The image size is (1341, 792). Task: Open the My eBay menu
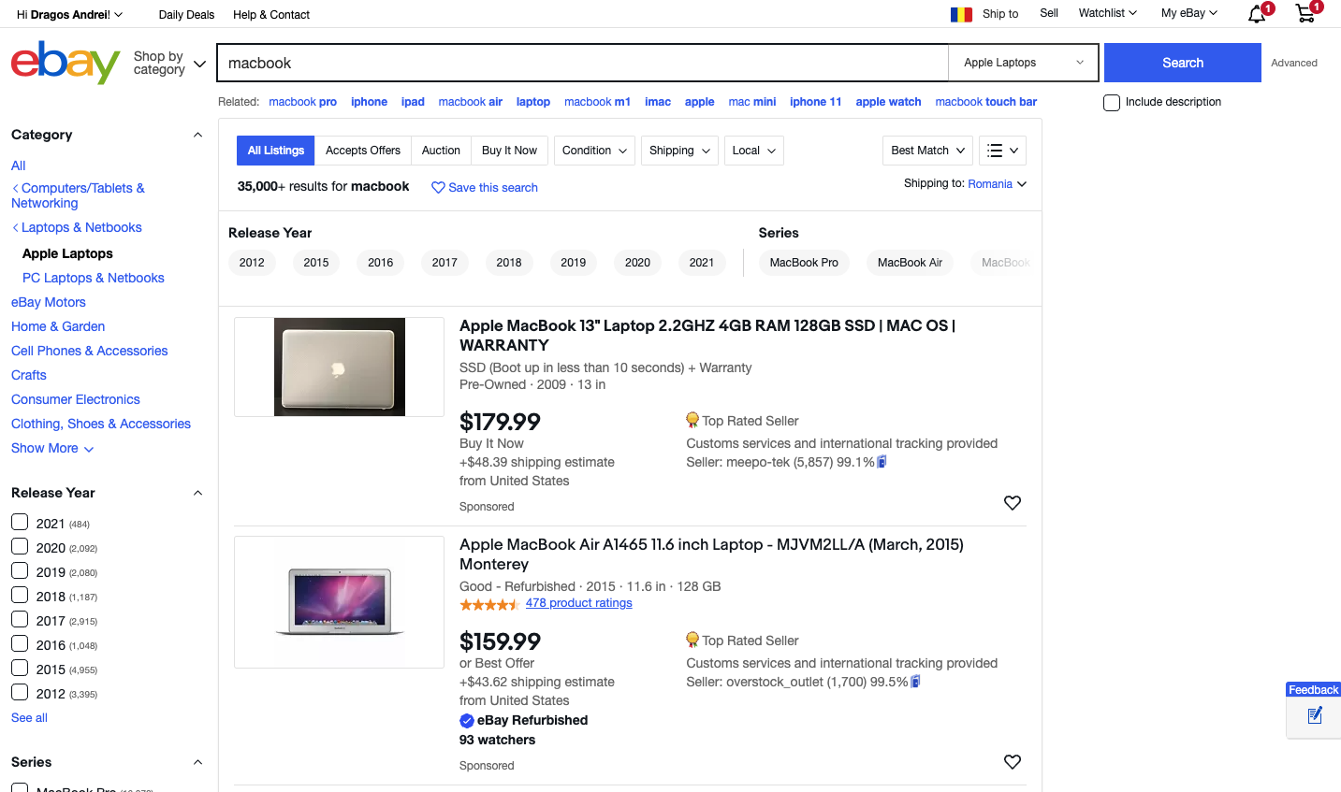1189,13
